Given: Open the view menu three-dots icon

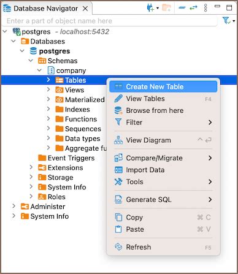Looking at the screenshot, I should 205,8.
